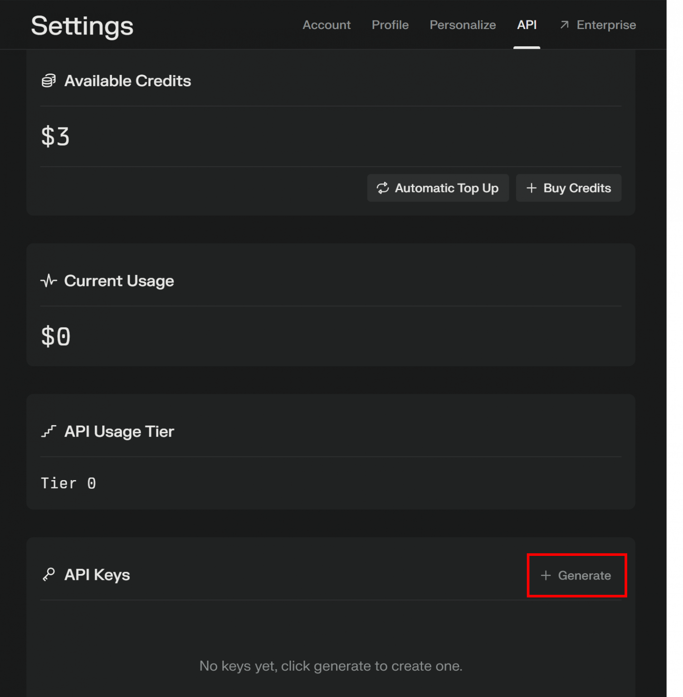Image resolution: width=683 pixels, height=697 pixels.
Task: Click the coin stack icon beside Available Credits
Action: 49,81
